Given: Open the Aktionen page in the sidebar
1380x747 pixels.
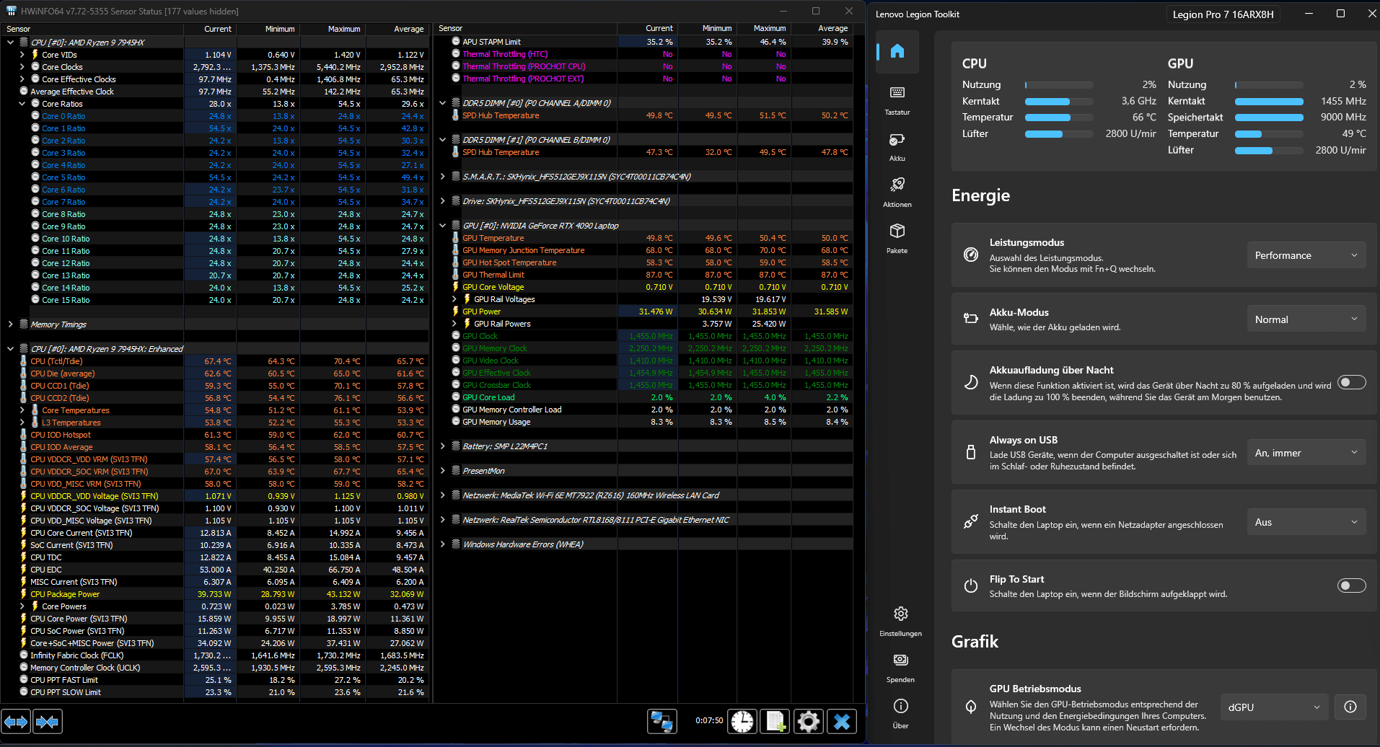Looking at the screenshot, I should [x=897, y=192].
